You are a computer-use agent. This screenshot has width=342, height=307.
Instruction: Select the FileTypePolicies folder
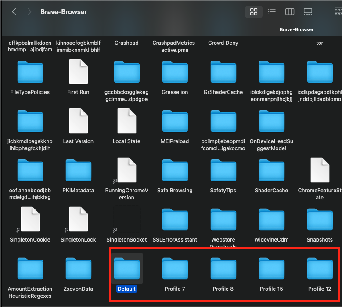30,72
